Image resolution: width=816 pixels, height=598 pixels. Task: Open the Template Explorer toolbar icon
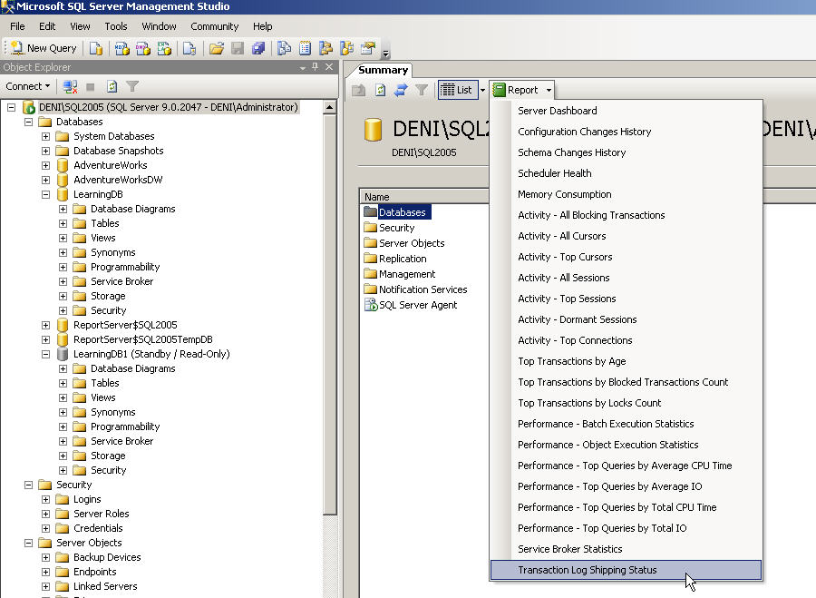[346, 48]
